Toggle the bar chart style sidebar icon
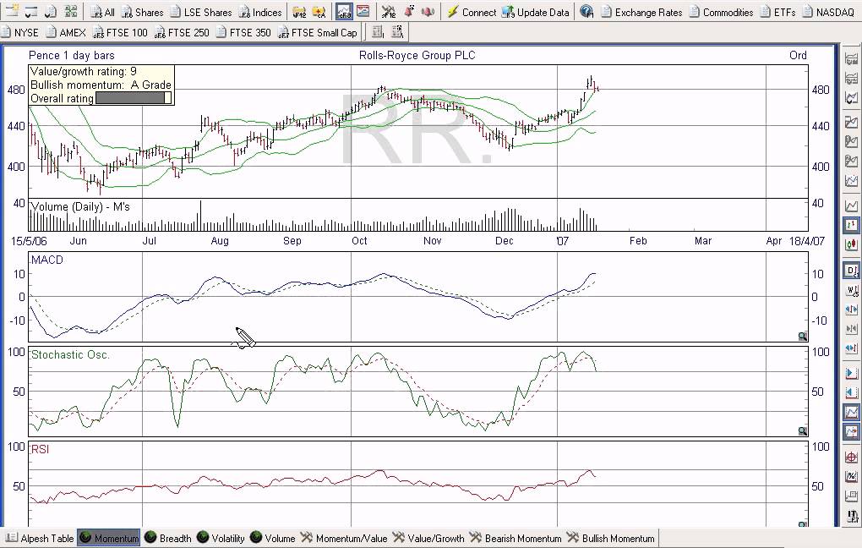Screen dimensions: 862x548 pos(851,225)
